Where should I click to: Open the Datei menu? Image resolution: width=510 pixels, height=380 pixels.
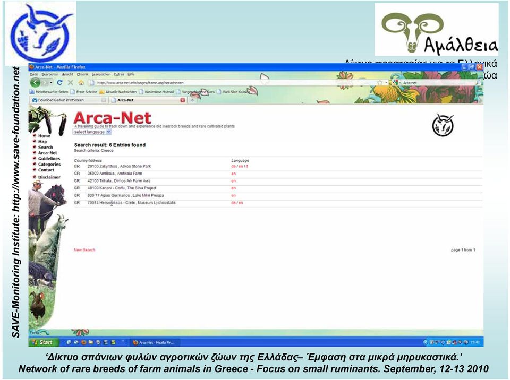(34, 74)
